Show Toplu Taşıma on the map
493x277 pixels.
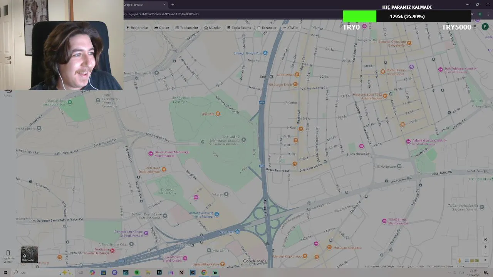239,28
